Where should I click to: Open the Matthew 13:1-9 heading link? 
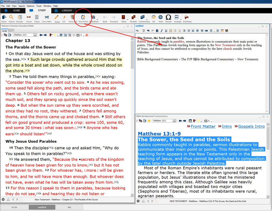click(159, 134)
